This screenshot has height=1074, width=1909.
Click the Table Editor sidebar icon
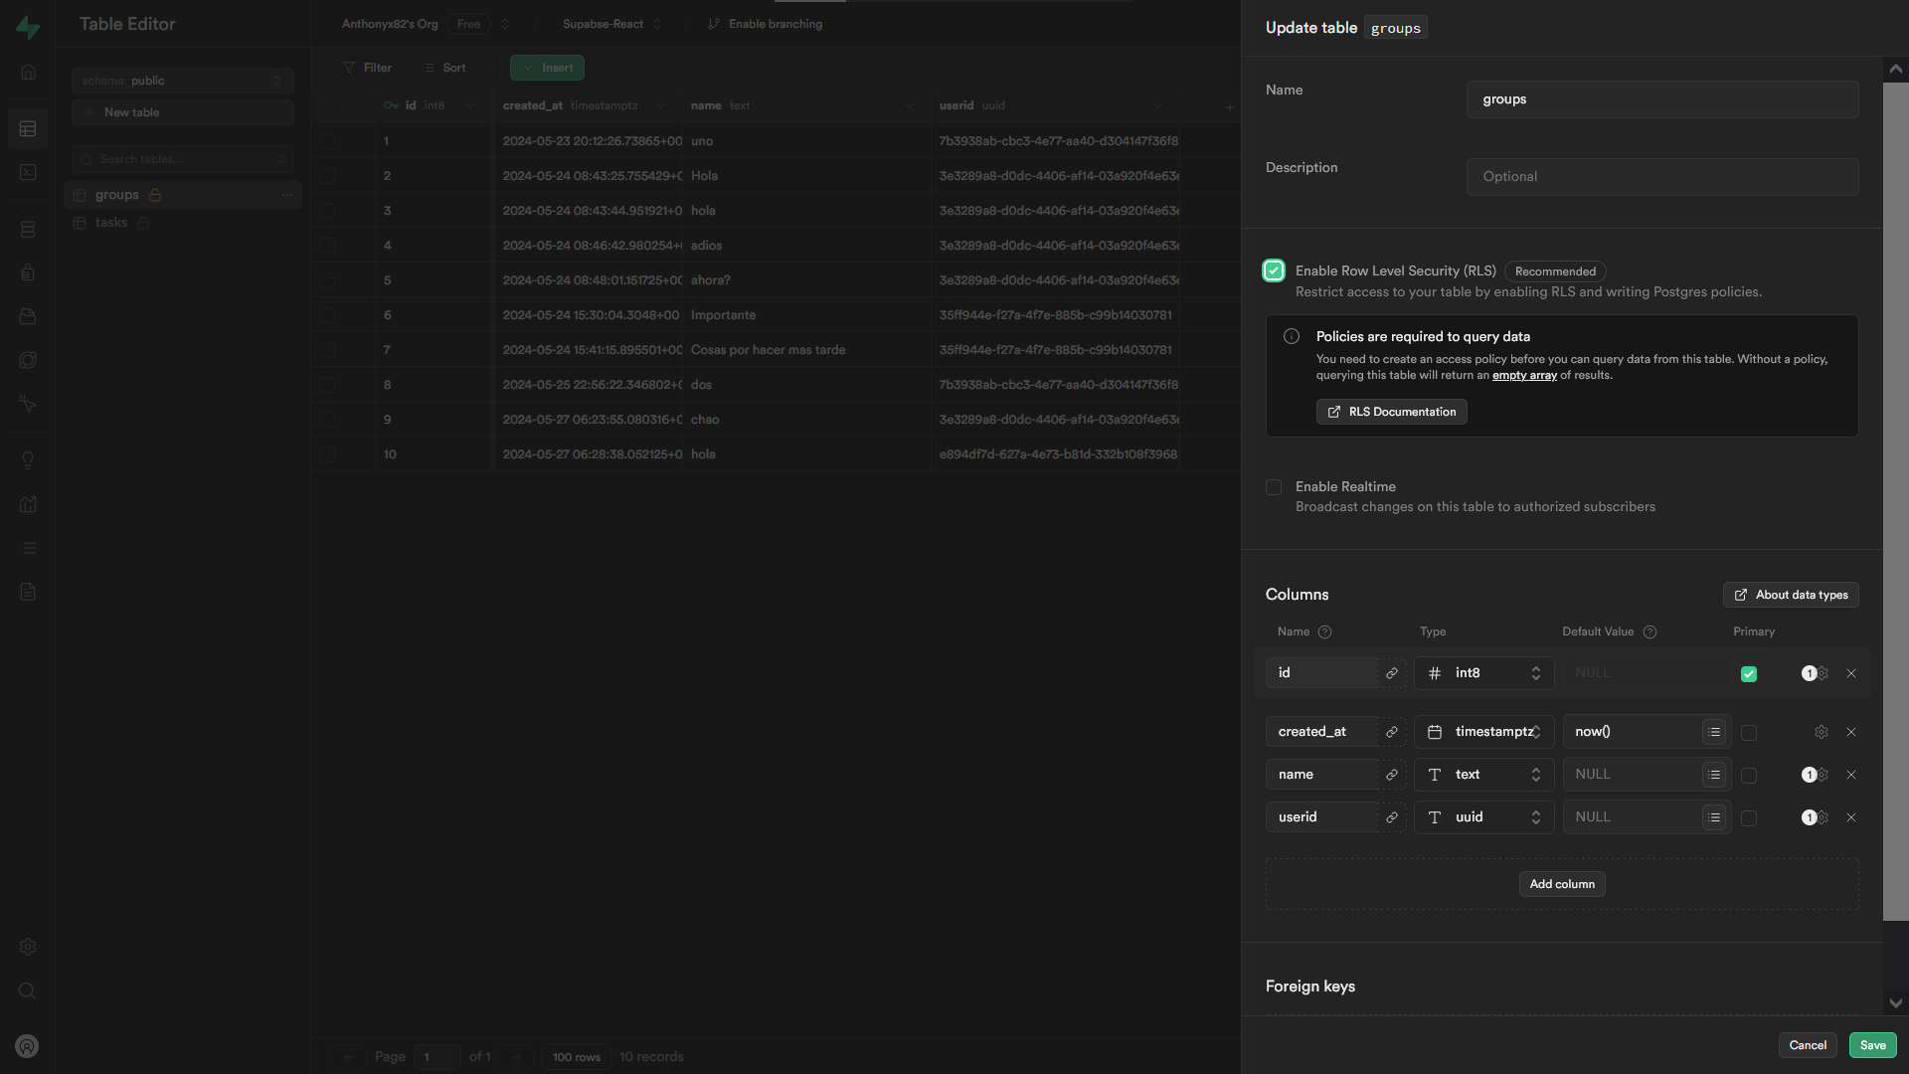28,129
